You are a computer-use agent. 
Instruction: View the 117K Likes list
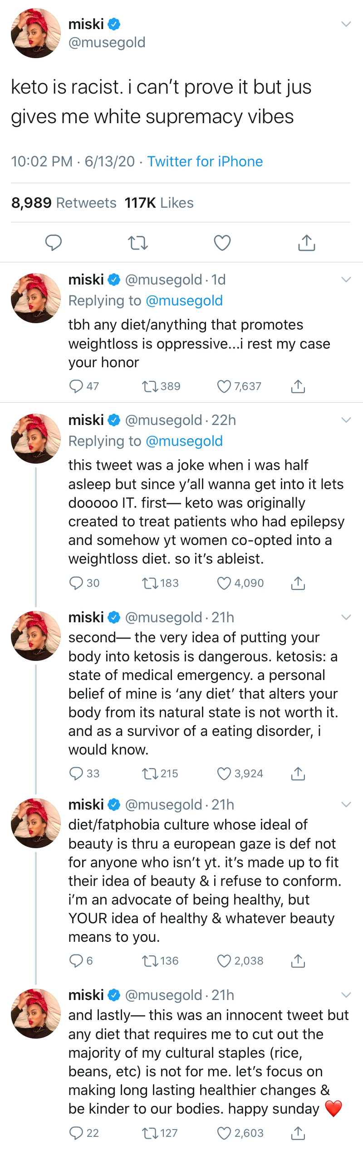[x=159, y=203]
